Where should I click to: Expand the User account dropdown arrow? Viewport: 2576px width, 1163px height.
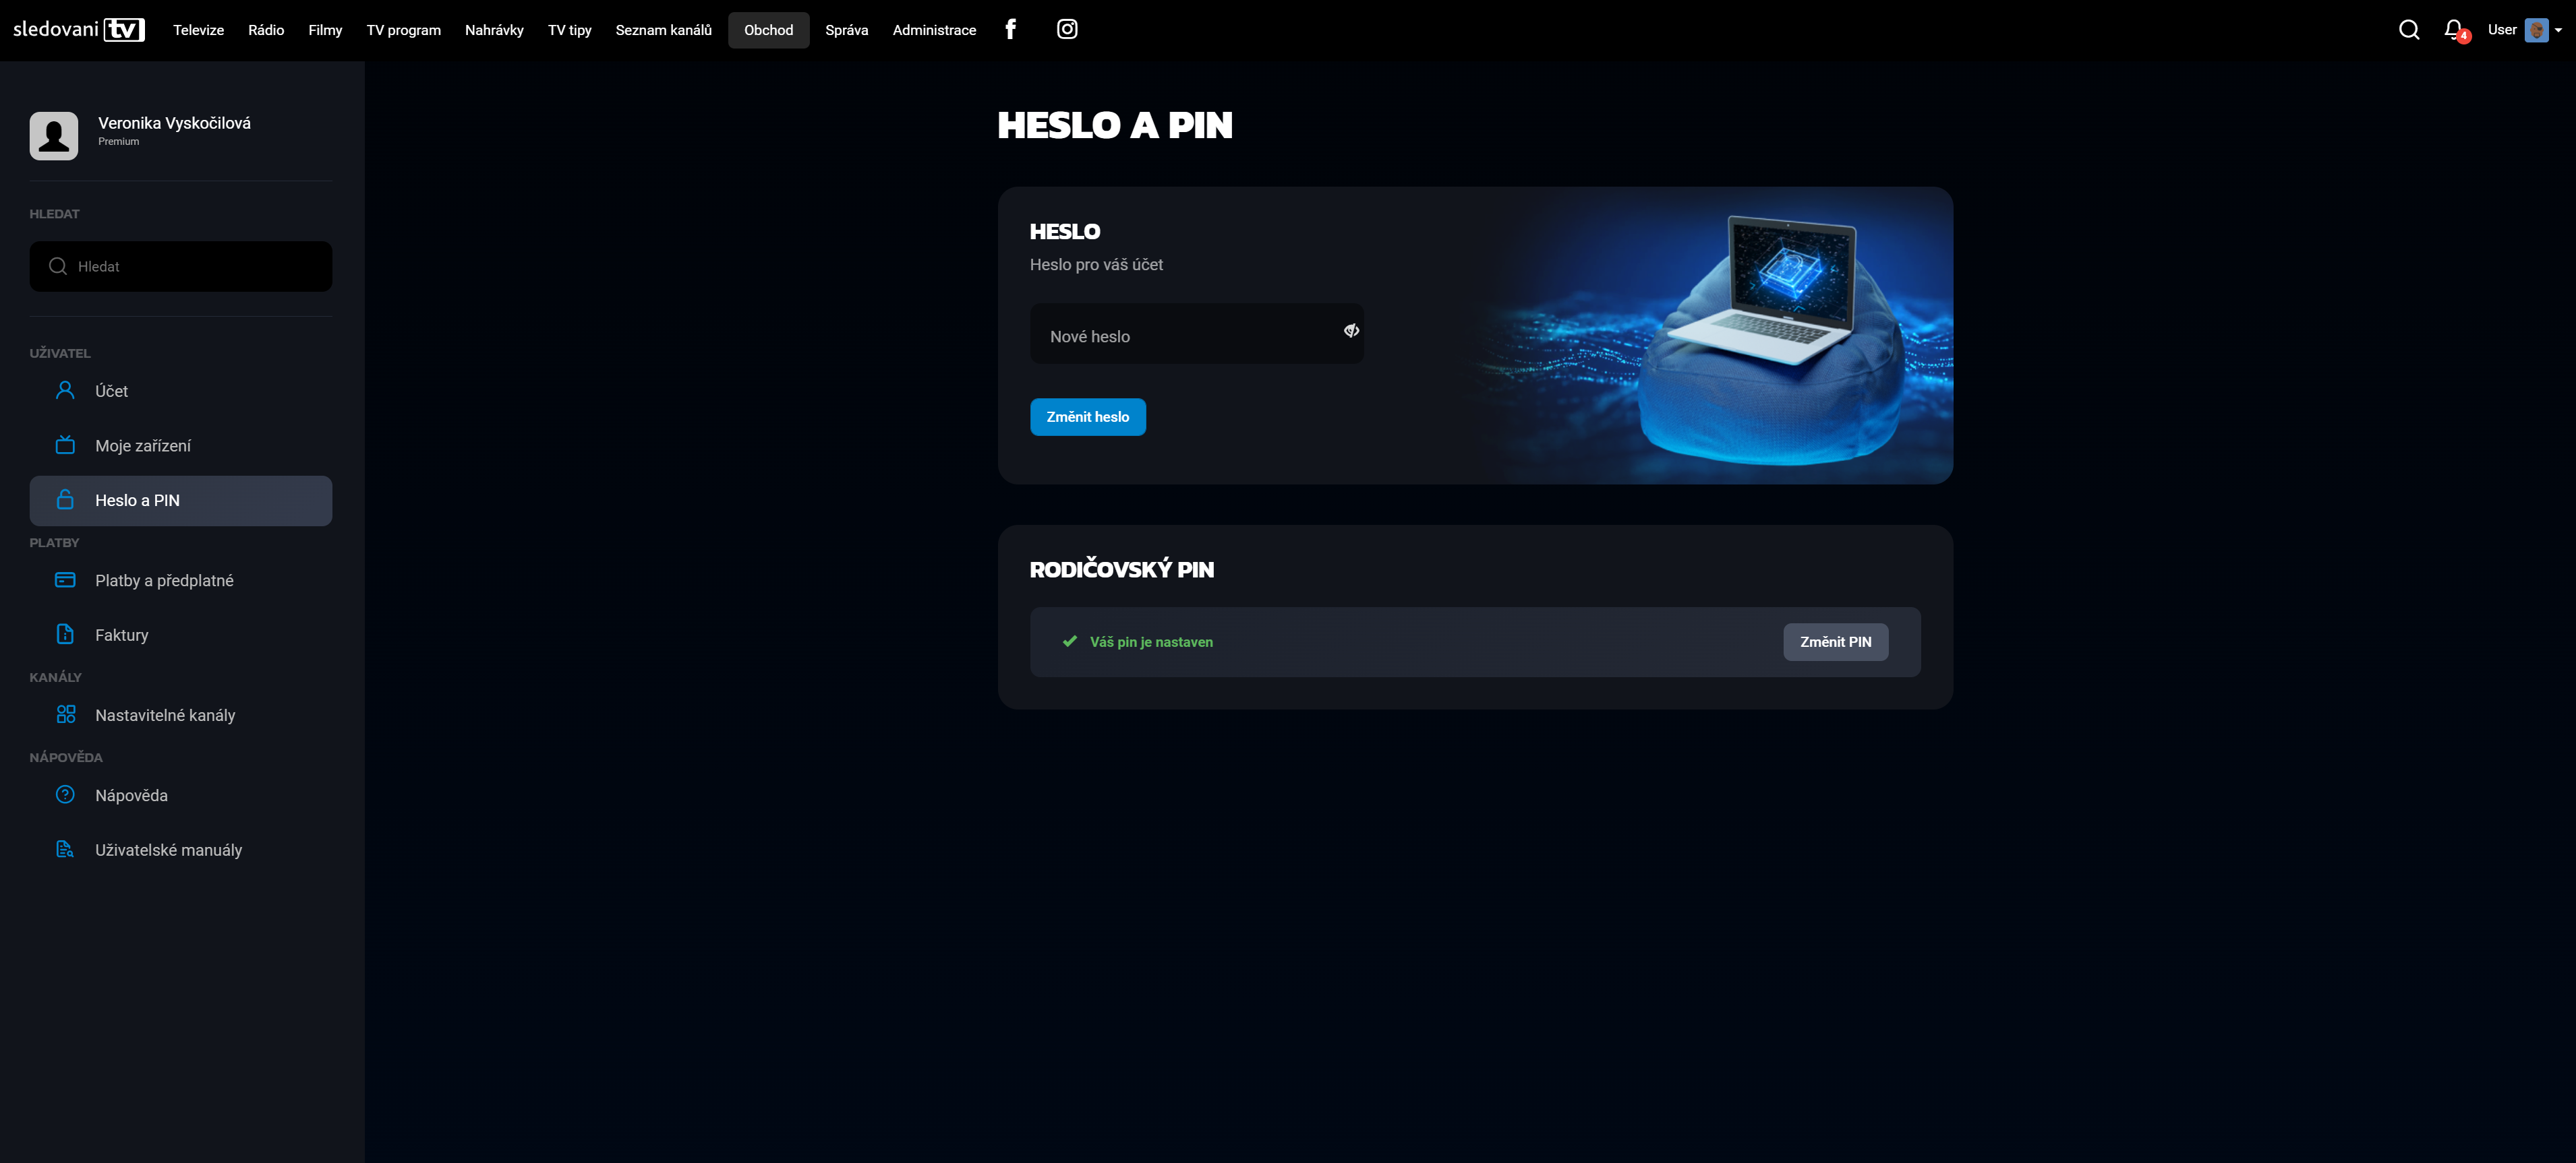2558,30
